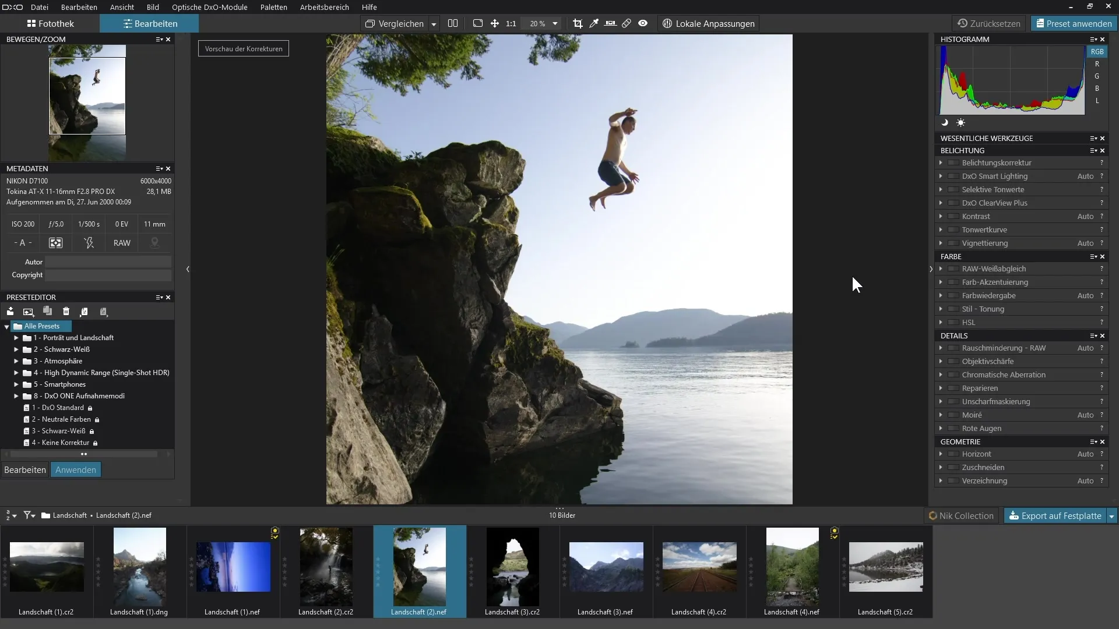Image resolution: width=1119 pixels, height=629 pixels.
Task: Show shadow clipping moon icon
Action: coord(945,123)
